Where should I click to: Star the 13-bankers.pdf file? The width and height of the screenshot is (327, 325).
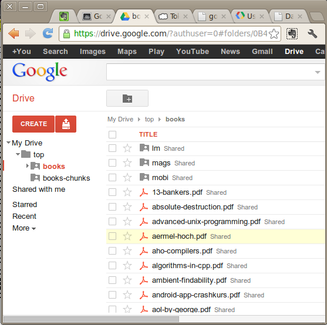127,192
